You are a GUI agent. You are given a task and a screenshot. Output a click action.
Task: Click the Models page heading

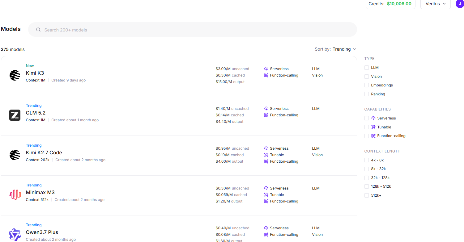pyautogui.click(x=11, y=29)
